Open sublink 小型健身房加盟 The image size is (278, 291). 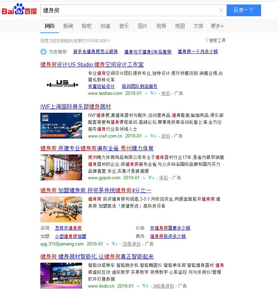70,236
